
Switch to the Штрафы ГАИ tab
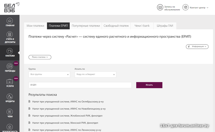click(x=165, y=26)
